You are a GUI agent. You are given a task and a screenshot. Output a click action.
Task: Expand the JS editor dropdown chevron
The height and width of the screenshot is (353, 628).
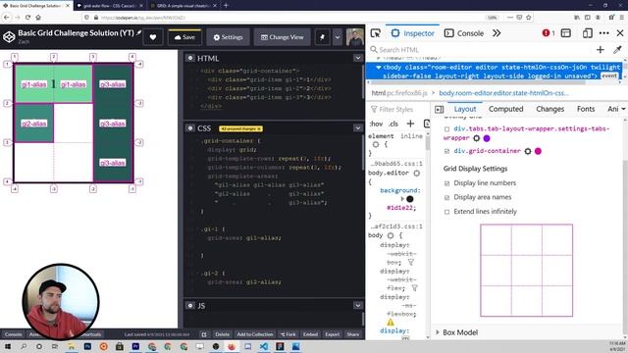(x=357, y=305)
